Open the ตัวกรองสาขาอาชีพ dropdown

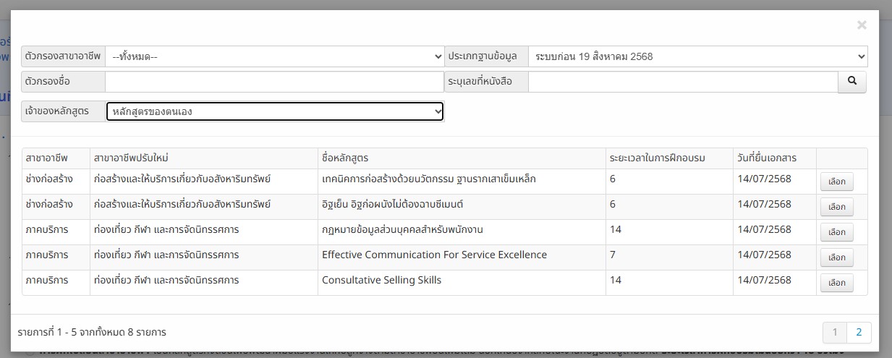coord(275,56)
